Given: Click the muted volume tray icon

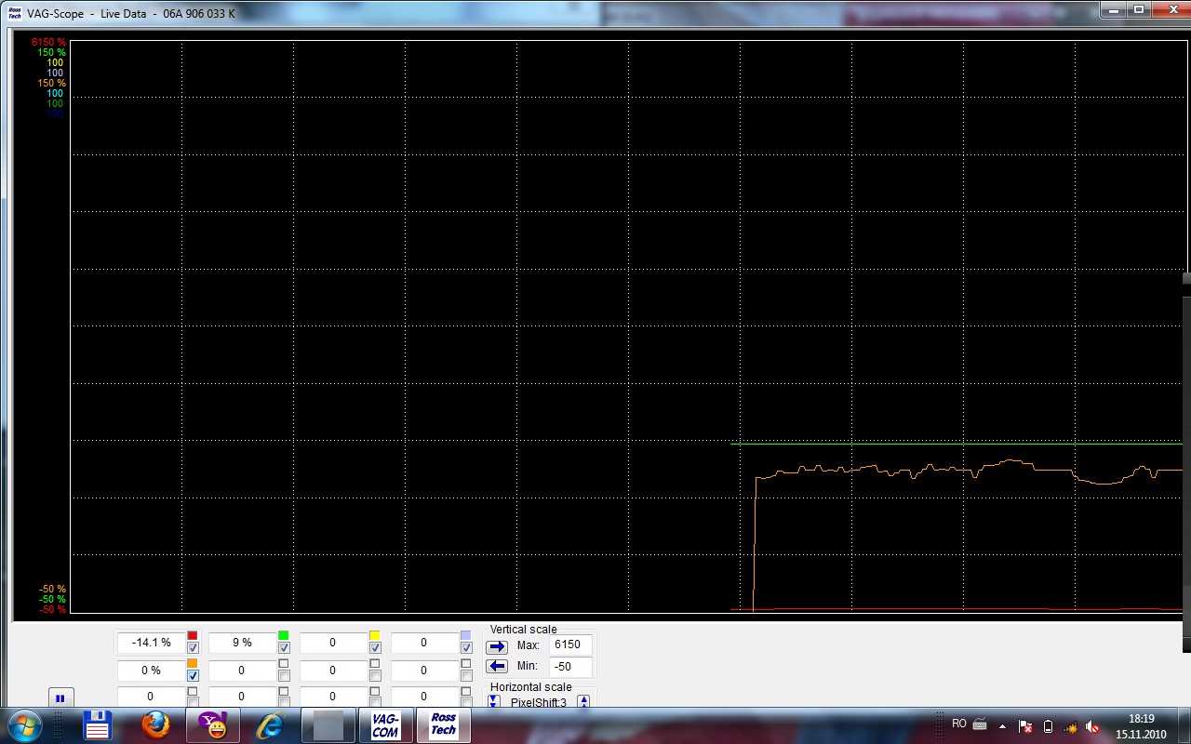Looking at the screenshot, I should [1092, 726].
